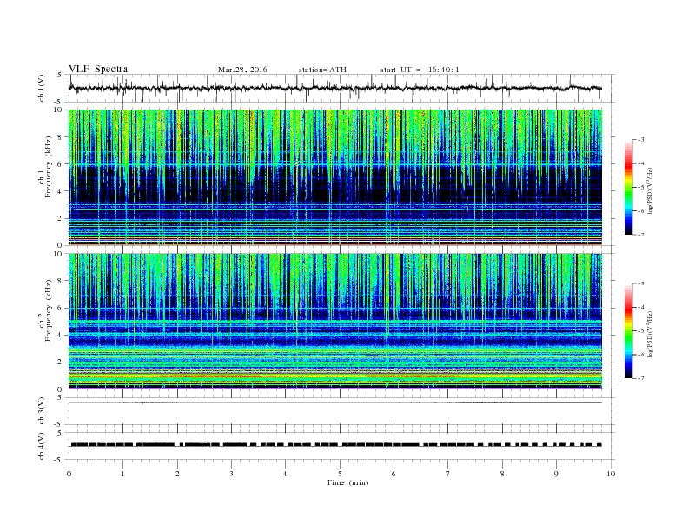Click the "5" tick on the time axis
The width and height of the screenshot is (688, 532).
click(x=340, y=474)
